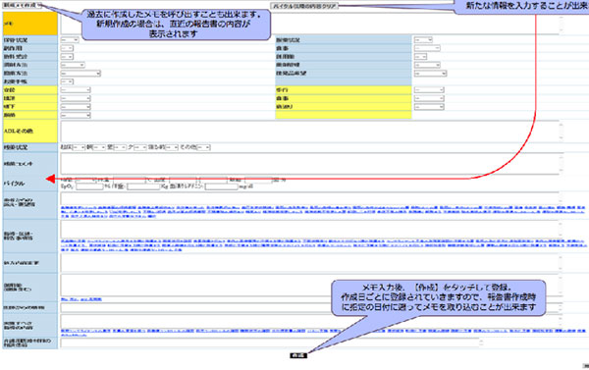Open the 新規メモ作成 memo selector dropdown

[x=22, y=6]
